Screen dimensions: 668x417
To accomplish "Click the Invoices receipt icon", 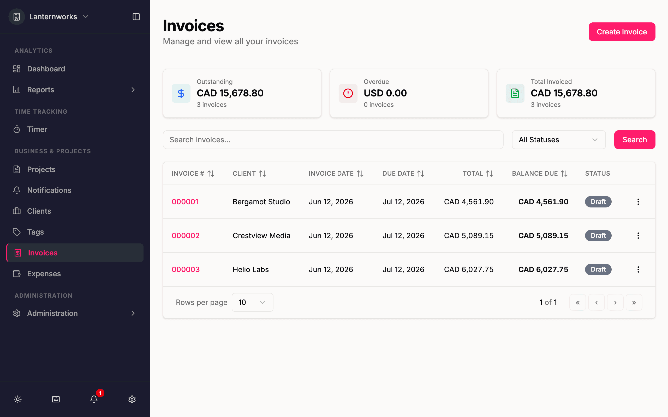I will click(18, 253).
